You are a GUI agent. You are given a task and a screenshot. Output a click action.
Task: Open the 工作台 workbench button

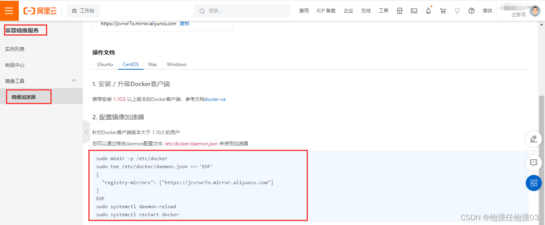click(x=83, y=11)
